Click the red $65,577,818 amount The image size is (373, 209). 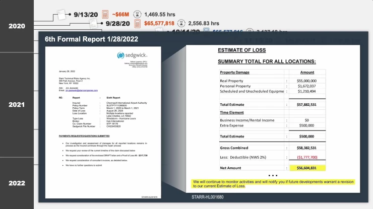pyautogui.click(x=159, y=23)
